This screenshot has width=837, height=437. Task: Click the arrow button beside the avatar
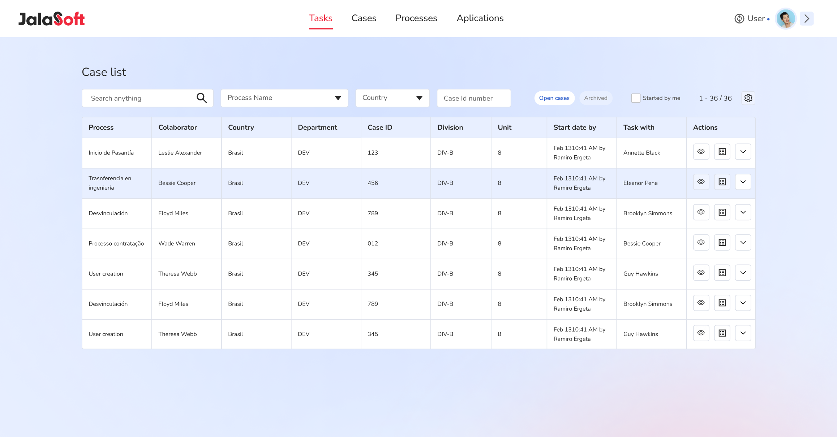coord(807,19)
